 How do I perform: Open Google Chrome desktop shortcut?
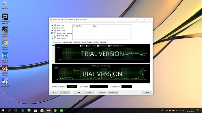coord(5,45)
